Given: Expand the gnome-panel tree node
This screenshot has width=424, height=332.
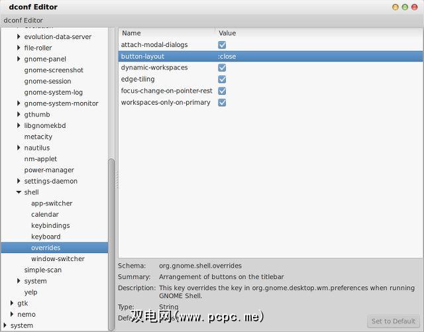Looking at the screenshot, I should pyautogui.click(x=19, y=59).
